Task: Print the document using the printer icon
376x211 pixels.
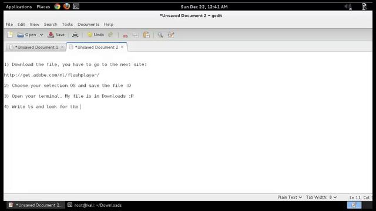Action: point(75,35)
